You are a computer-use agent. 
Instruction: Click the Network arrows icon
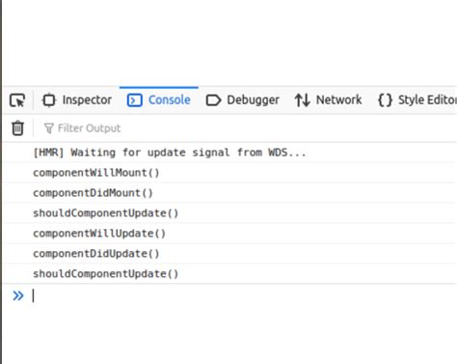(x=302, y=100)
